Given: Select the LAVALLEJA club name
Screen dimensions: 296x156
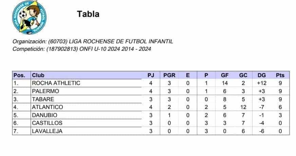Looking at the screenshot, I should pyautogui.click(x=47, y=131).
